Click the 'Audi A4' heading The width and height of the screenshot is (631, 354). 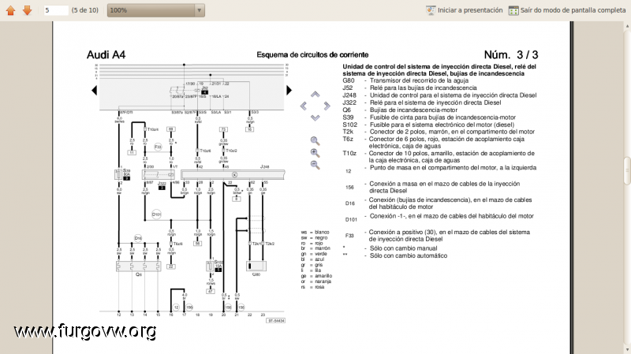(106, 54)
